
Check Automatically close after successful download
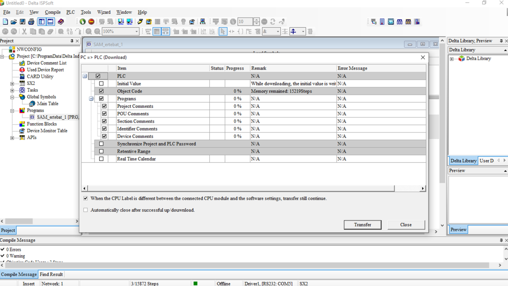pyautogui.click(x=85, y=210)
